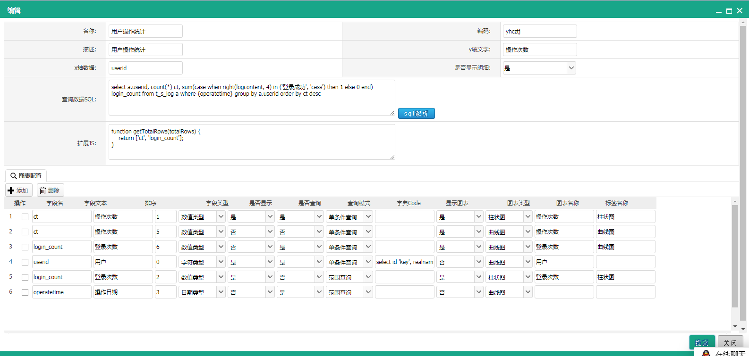Click the sql解析 button
This screenshot has height=356, width=749.
[x=417, y=114]
